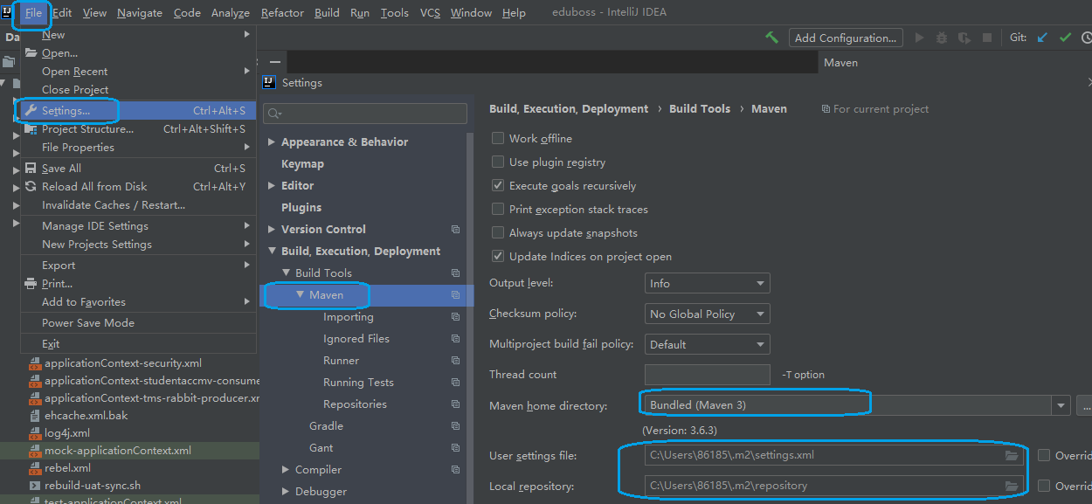Click the floppy disk Save All icon

pyautogui.click(x=31, y=169)
